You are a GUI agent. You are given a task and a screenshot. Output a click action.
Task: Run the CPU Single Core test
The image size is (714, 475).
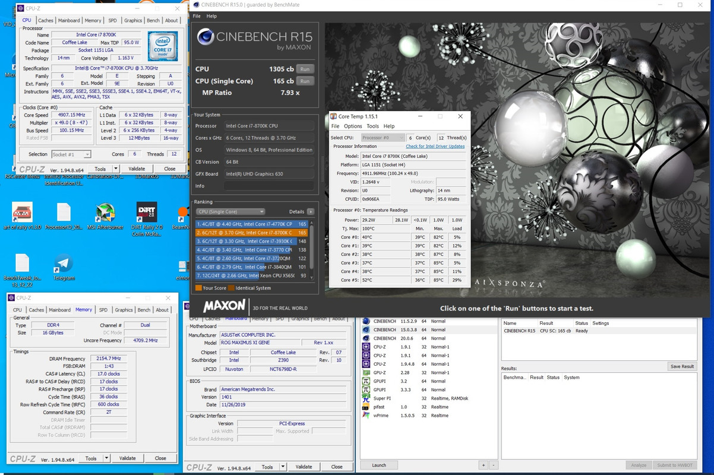305,81
